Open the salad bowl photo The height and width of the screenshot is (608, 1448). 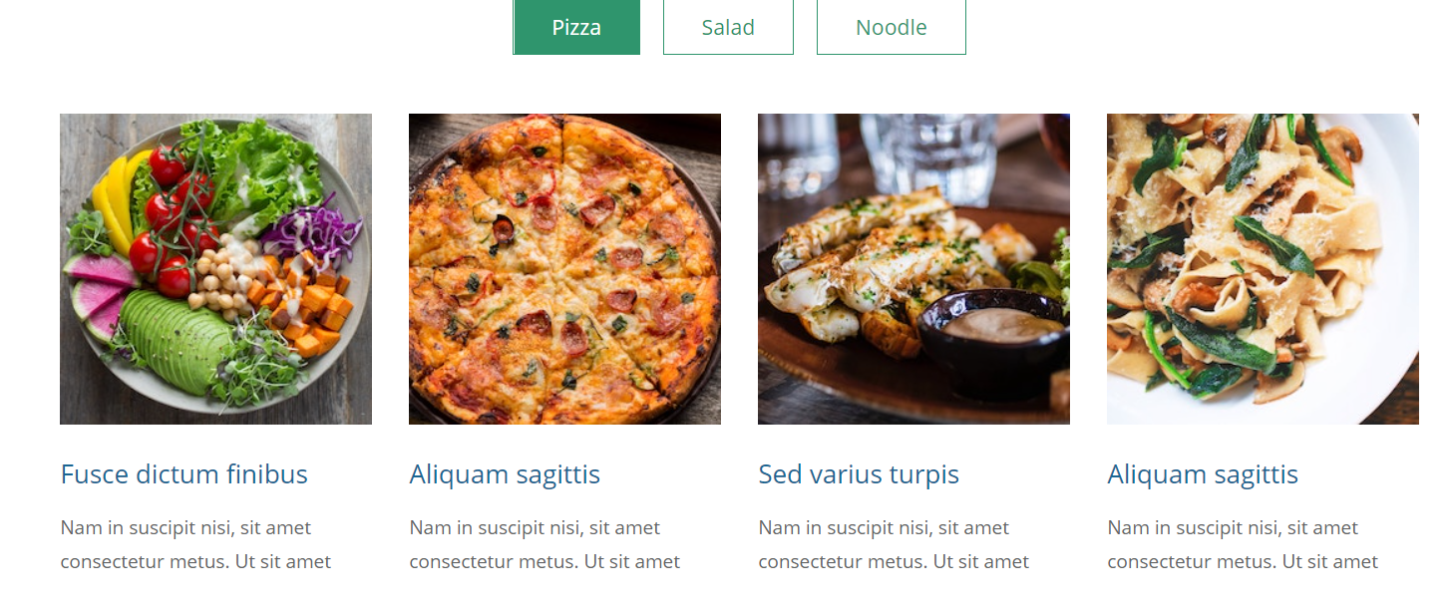click(215, 269)
